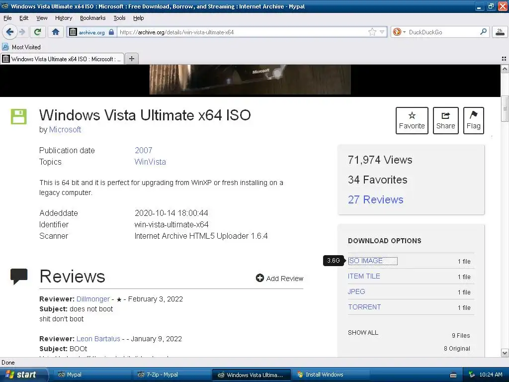Click the 8 Original text

pos(457,349)
